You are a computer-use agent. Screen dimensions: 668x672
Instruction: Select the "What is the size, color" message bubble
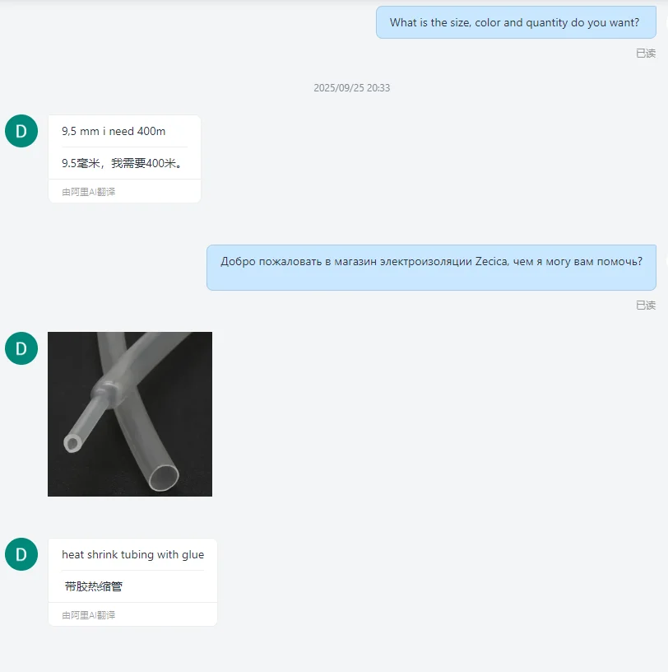516,22
